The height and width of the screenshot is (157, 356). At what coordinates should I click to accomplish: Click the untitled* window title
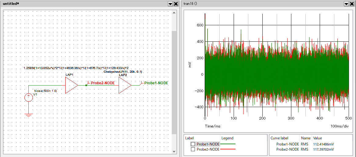click(x=11, y=4)
